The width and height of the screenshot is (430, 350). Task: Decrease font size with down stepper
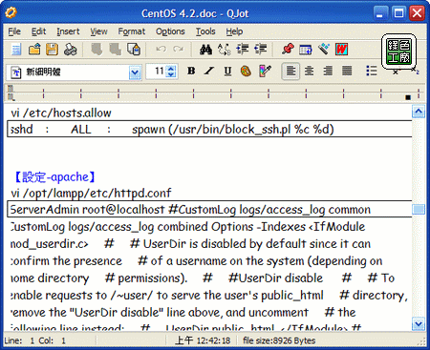coord(171,74)
